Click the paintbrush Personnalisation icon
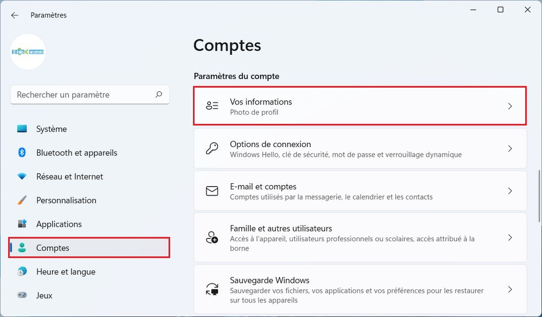The width and height of the screenshot is (542, 317). pos(22,200)
